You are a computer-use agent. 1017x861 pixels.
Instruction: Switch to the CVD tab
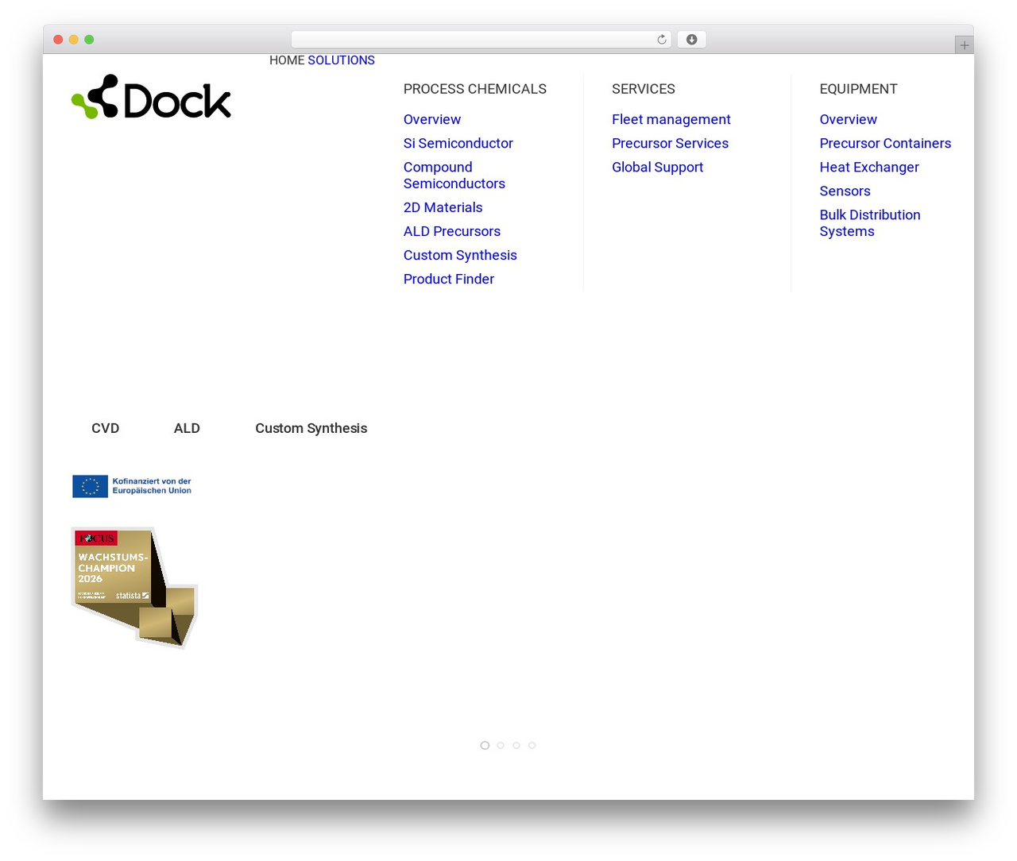(106, 428)
